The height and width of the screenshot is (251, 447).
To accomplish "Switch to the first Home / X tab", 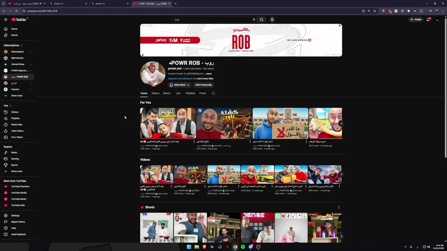I will point(68,3).
